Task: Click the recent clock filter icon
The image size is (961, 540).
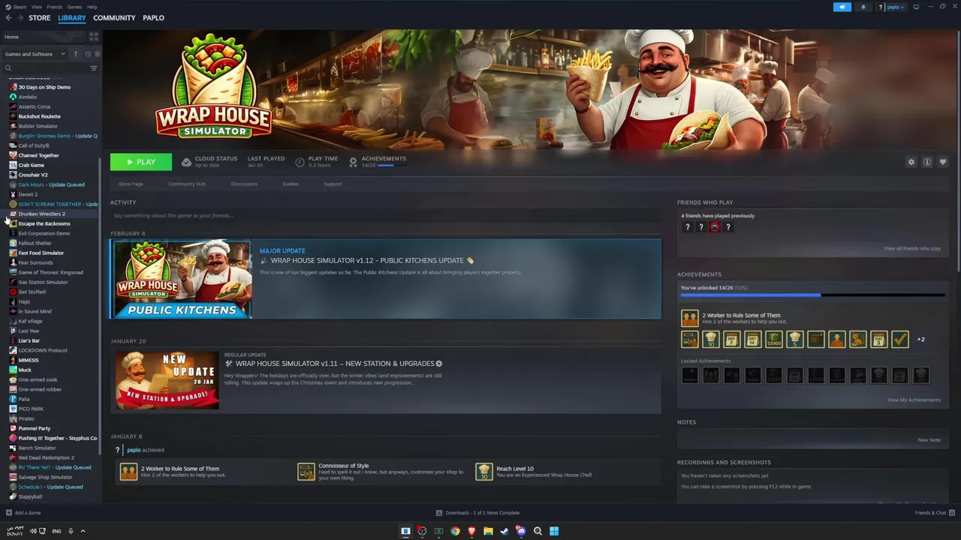Action: 87,54
